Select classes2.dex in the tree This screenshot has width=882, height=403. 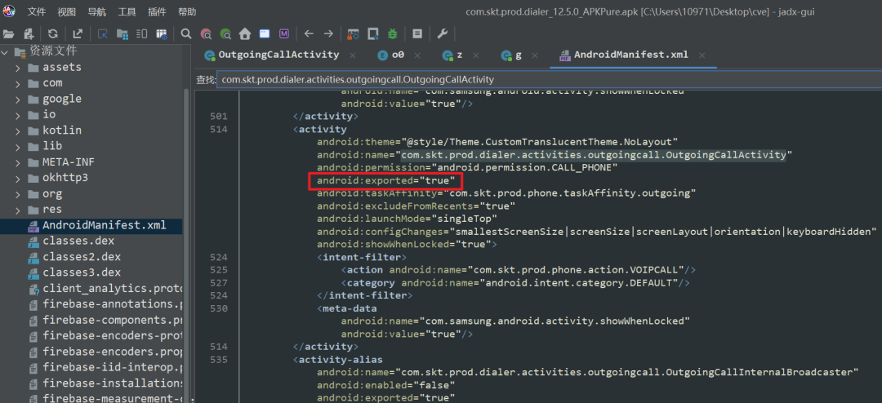tap(82, 257)
